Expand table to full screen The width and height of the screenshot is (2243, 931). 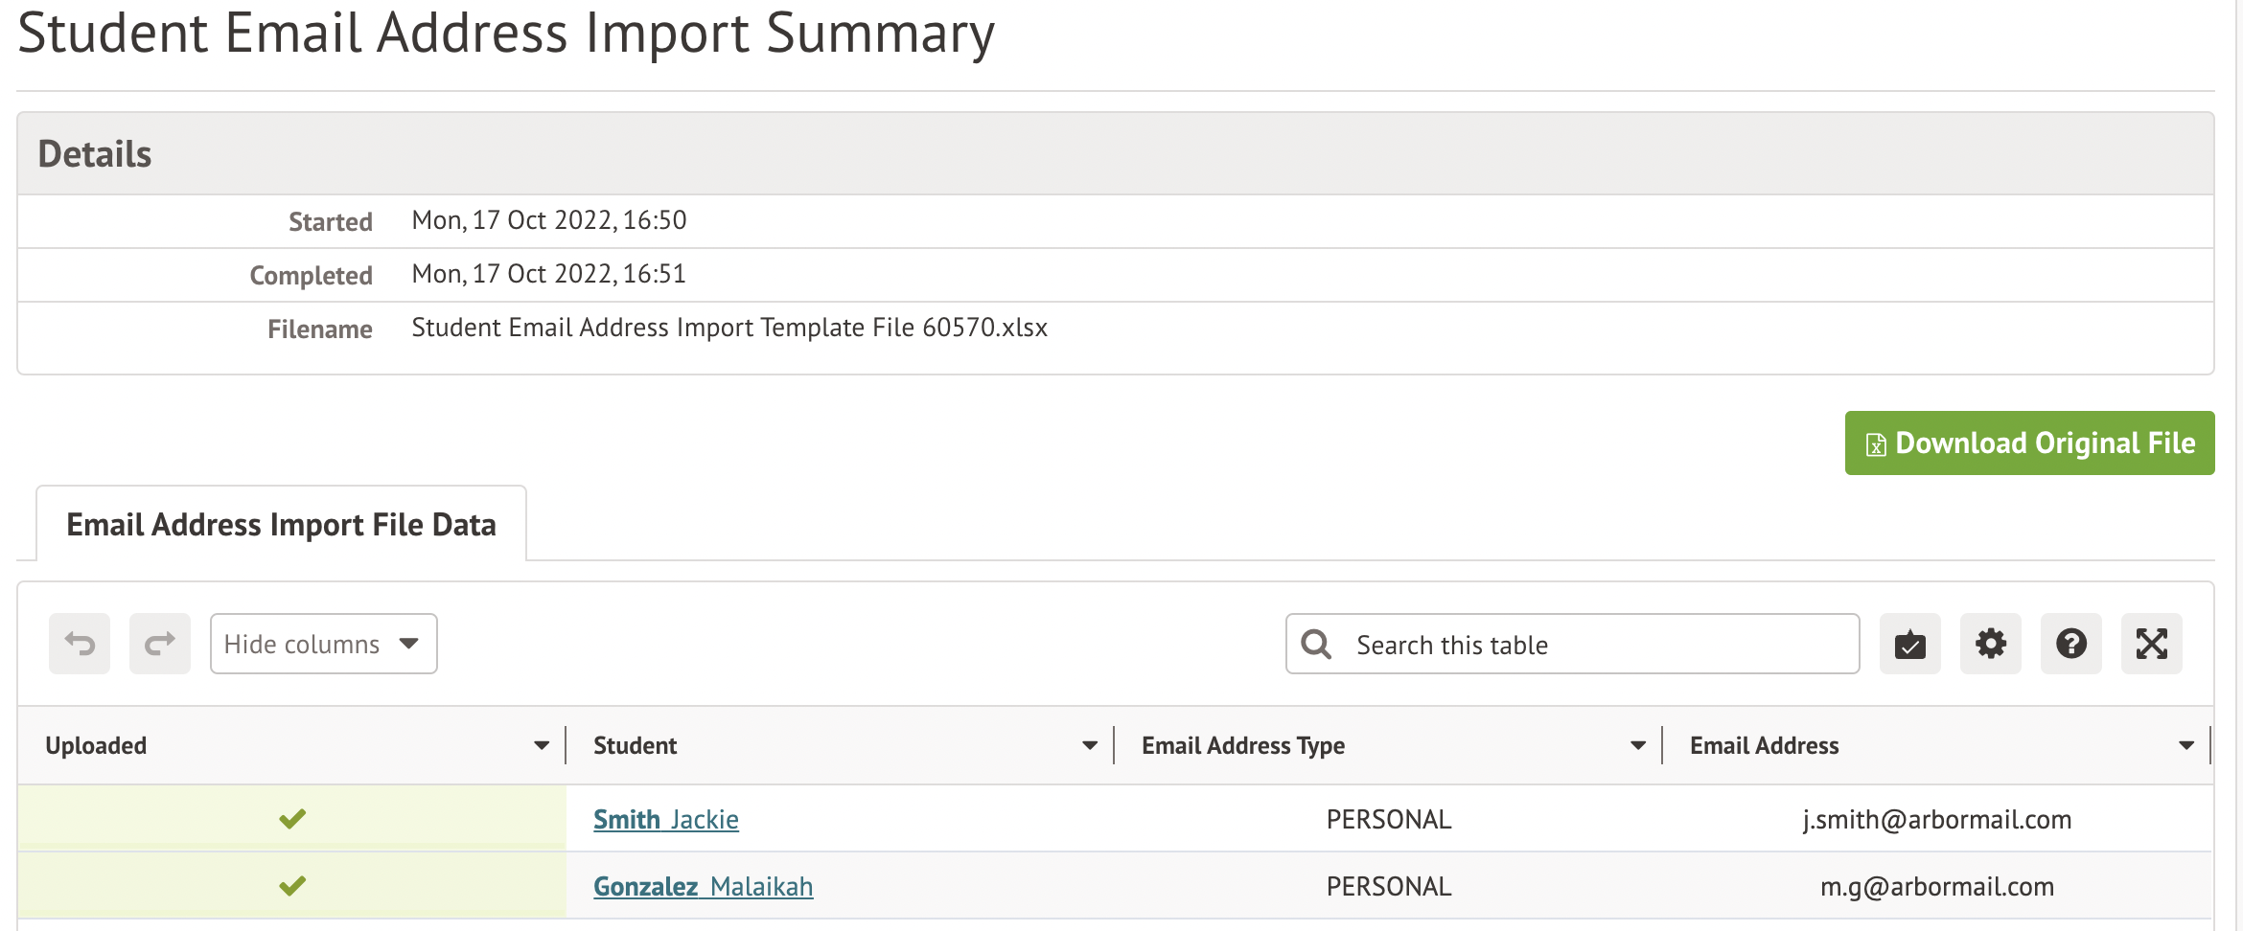point(2151,644)
